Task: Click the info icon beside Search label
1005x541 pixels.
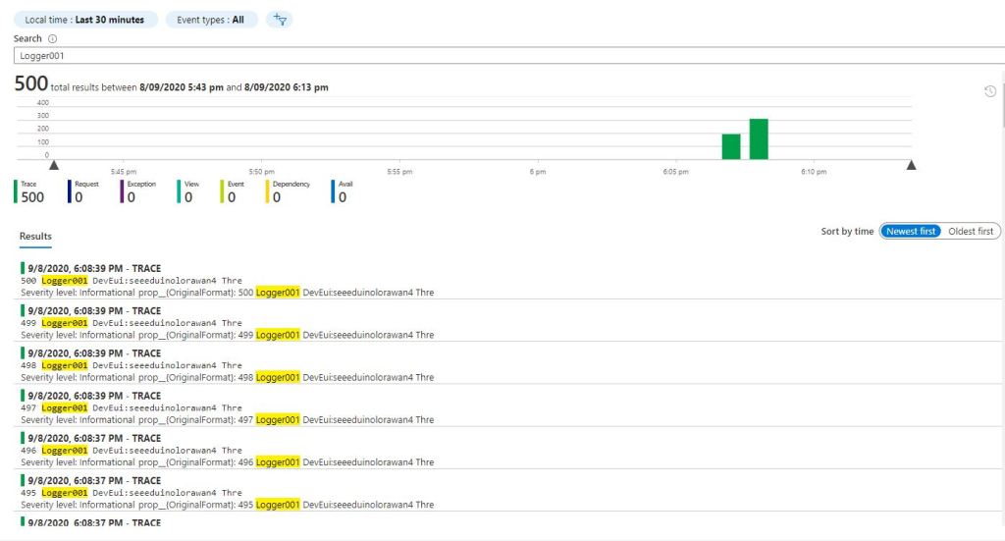Action: (53, 39)
